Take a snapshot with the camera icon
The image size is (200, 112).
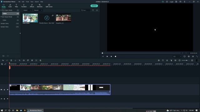click(189, 56)
